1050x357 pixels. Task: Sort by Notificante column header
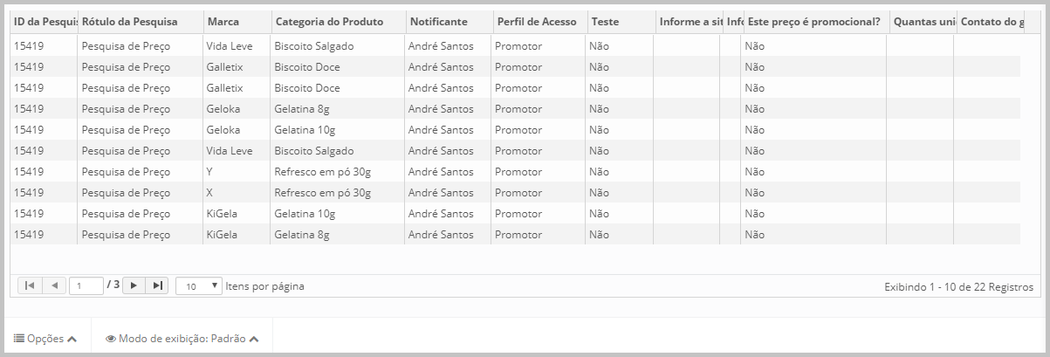tap(438, 21)
